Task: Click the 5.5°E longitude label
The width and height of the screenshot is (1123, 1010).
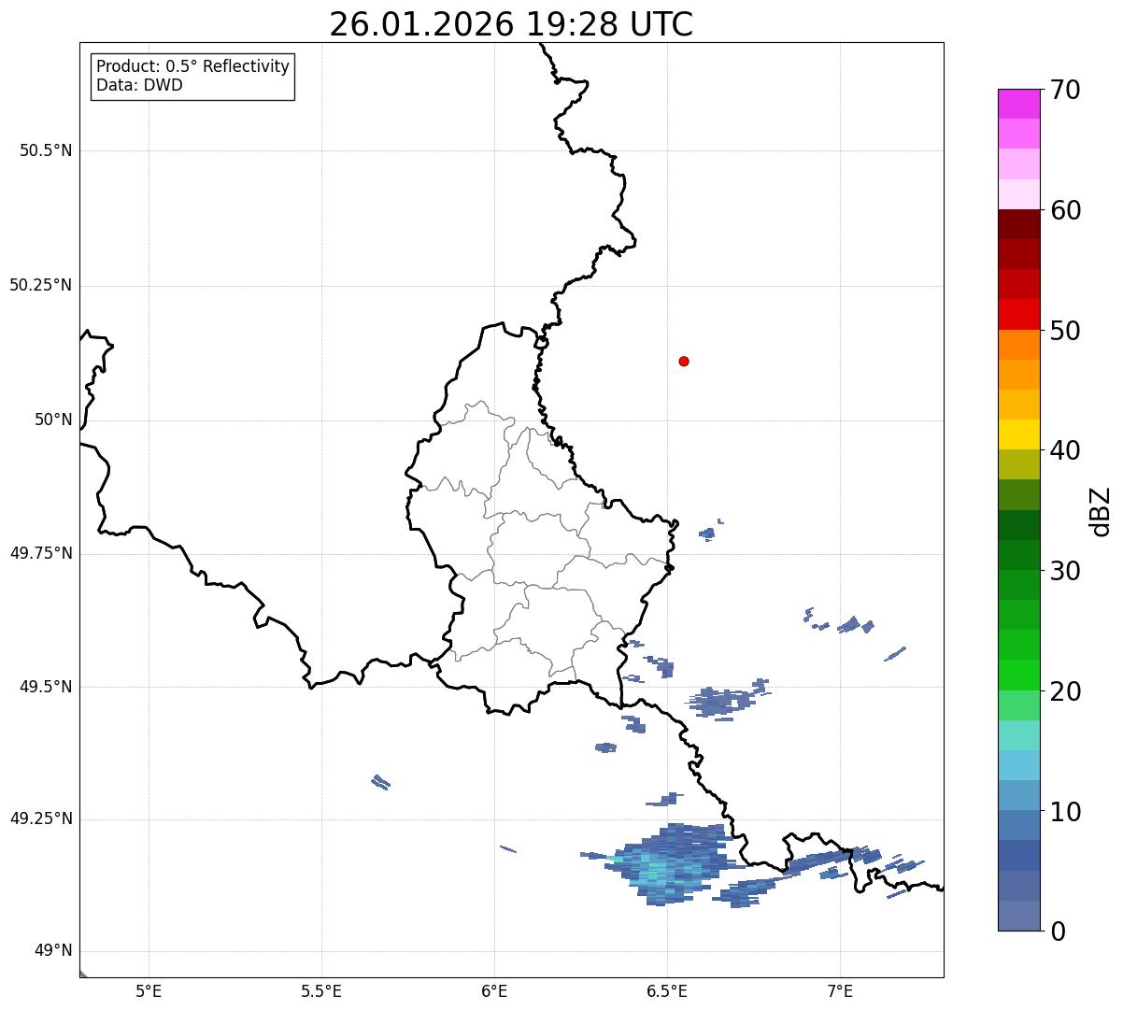Action: 321,990
